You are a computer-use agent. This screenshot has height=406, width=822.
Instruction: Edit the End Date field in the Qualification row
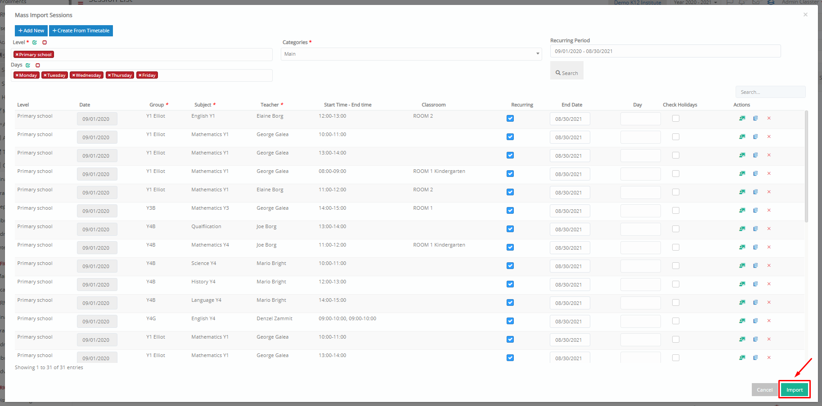pyautogui.click(x=570, y=229)
